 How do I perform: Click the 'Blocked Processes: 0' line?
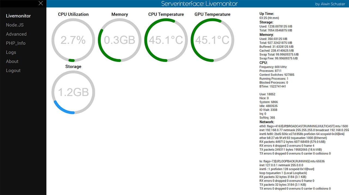pos(273,82)
